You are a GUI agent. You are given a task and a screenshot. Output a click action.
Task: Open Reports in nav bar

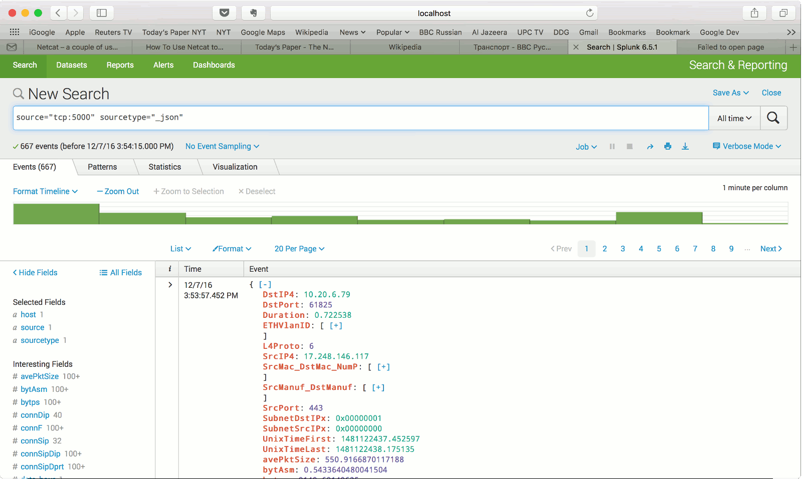(x=120, y=65)
